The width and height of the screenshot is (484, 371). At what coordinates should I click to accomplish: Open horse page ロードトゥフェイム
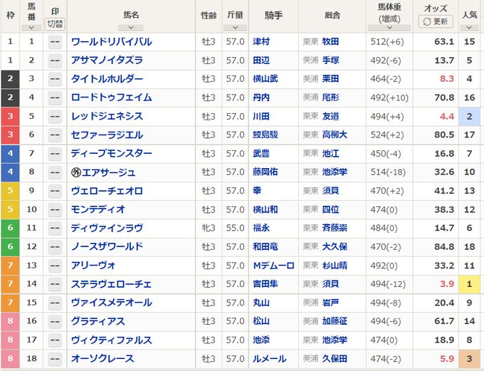(112, 98)
